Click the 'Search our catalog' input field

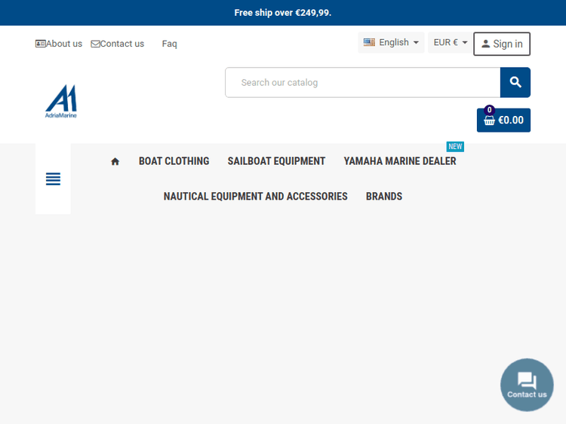(362, 83)
